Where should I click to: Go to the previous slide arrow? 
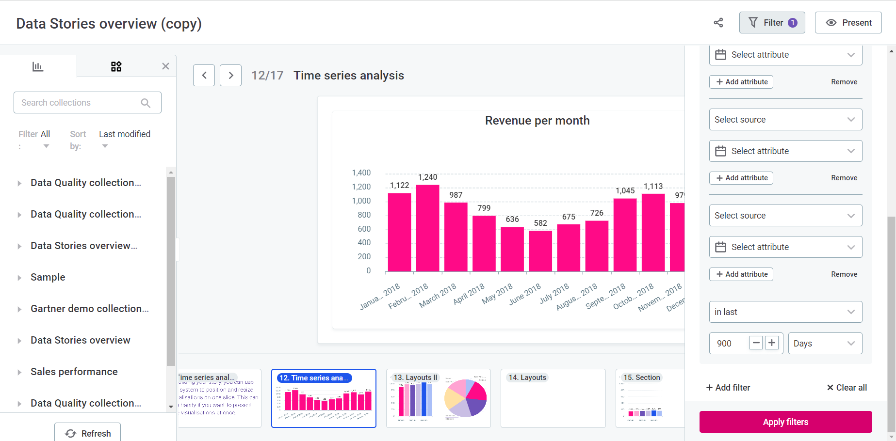(204, 75)
